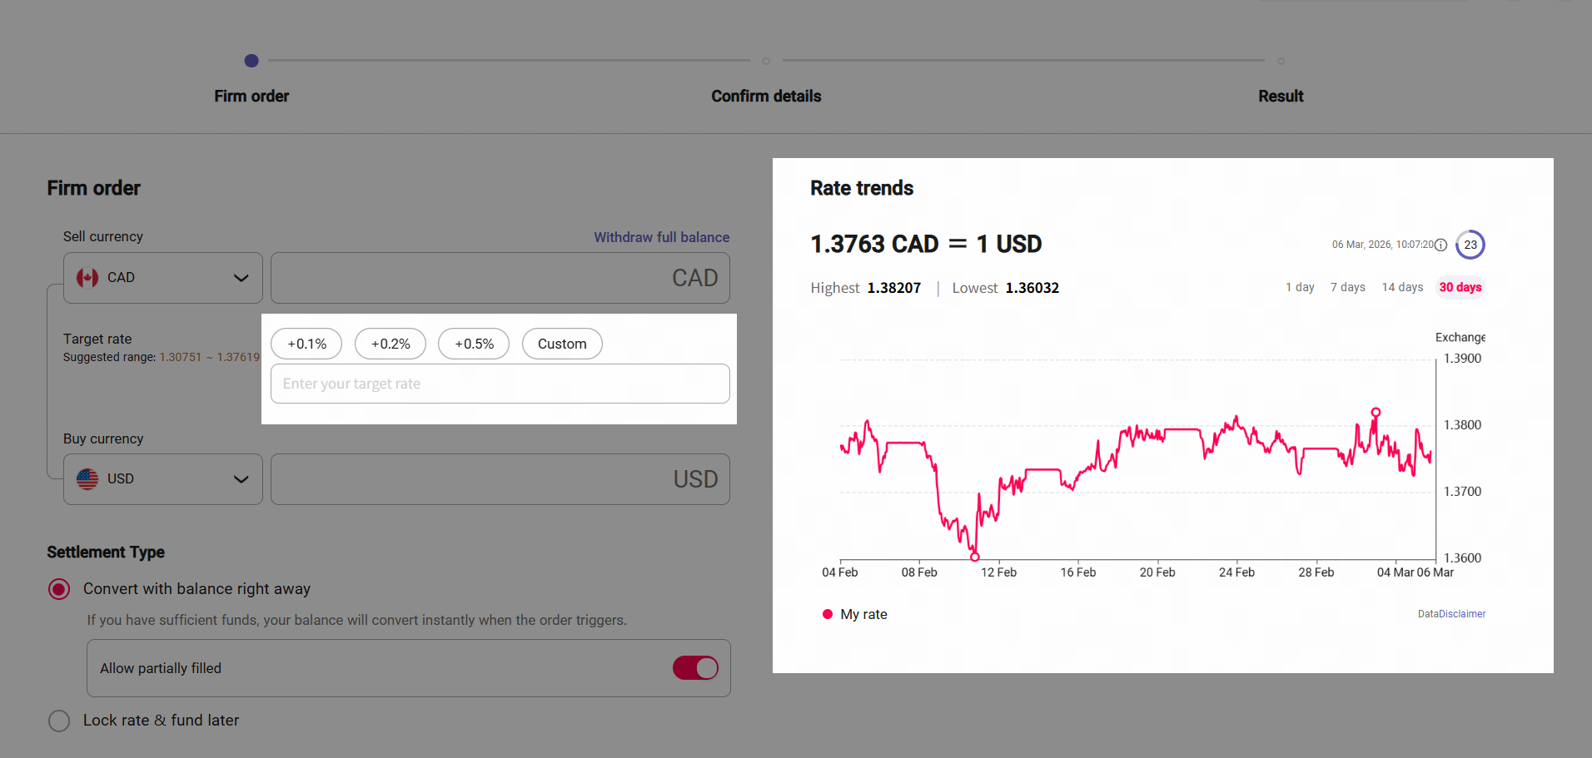Viewport: 1592px width, 758px height.
Task: Switch the chart to 1 day
Action: coord(1299,287)
